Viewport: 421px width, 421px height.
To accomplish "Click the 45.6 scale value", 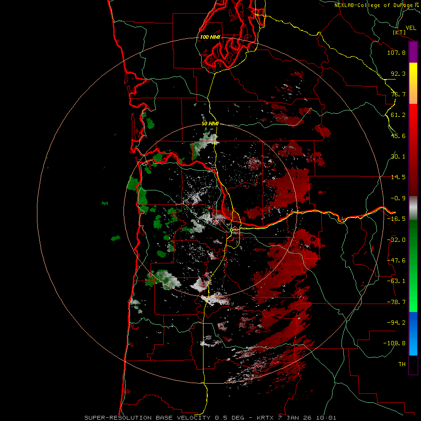I will (398, 136).
